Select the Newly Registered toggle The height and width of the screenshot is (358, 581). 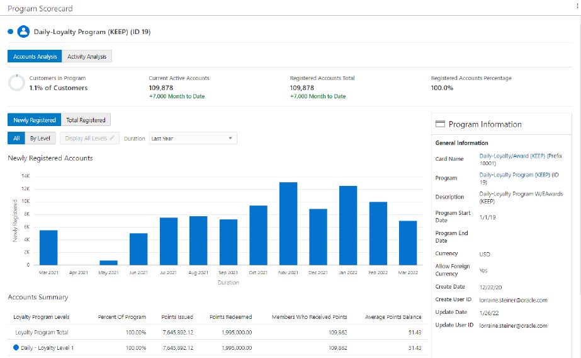[x=35, y=120]
